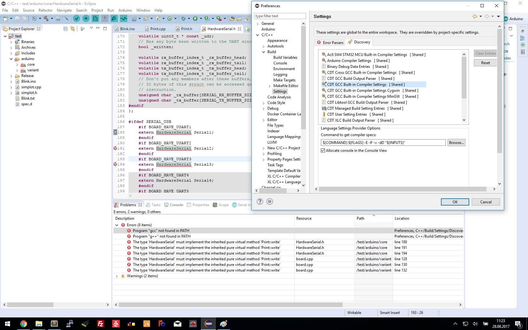
Task: Click the New Source Folder toolbar icon
Action: point(146,19)
